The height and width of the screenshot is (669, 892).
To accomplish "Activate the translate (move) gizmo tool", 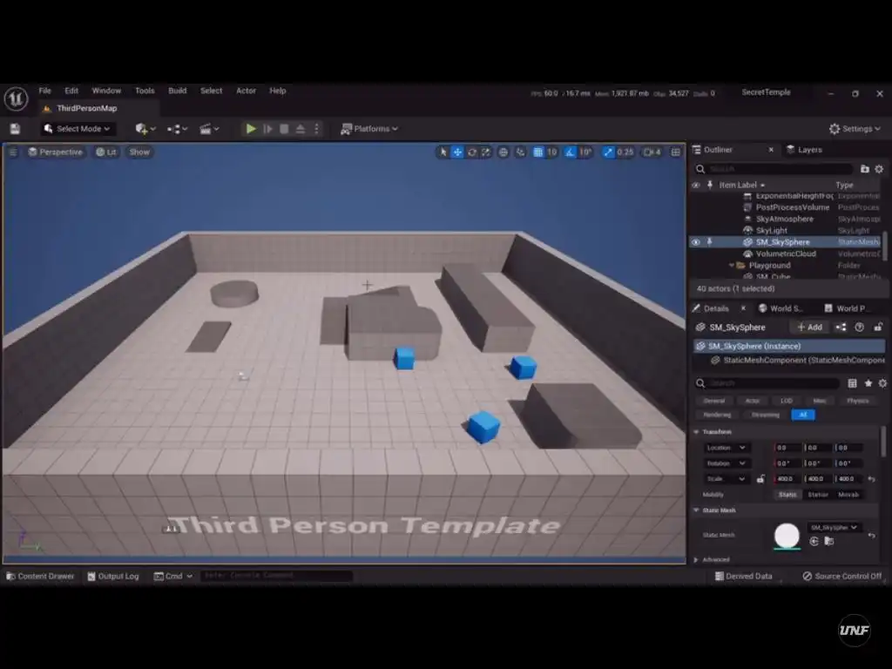I will pyautogui.click(x=457, y=152).
